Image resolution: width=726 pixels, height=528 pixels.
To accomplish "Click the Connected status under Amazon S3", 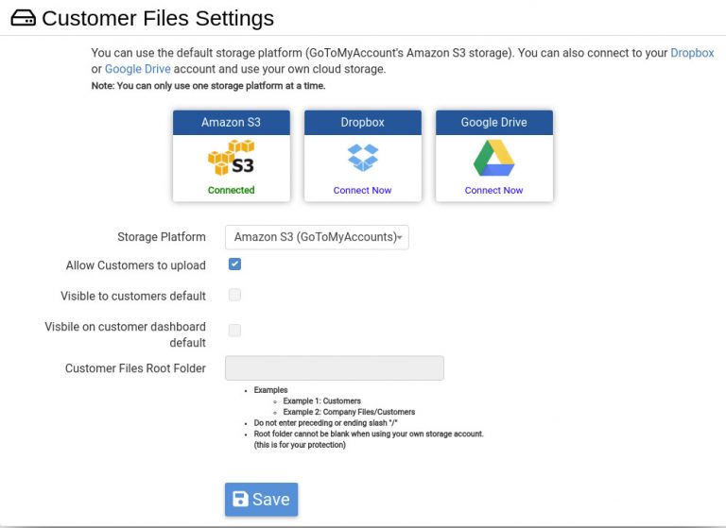I will tap(231, 190).
